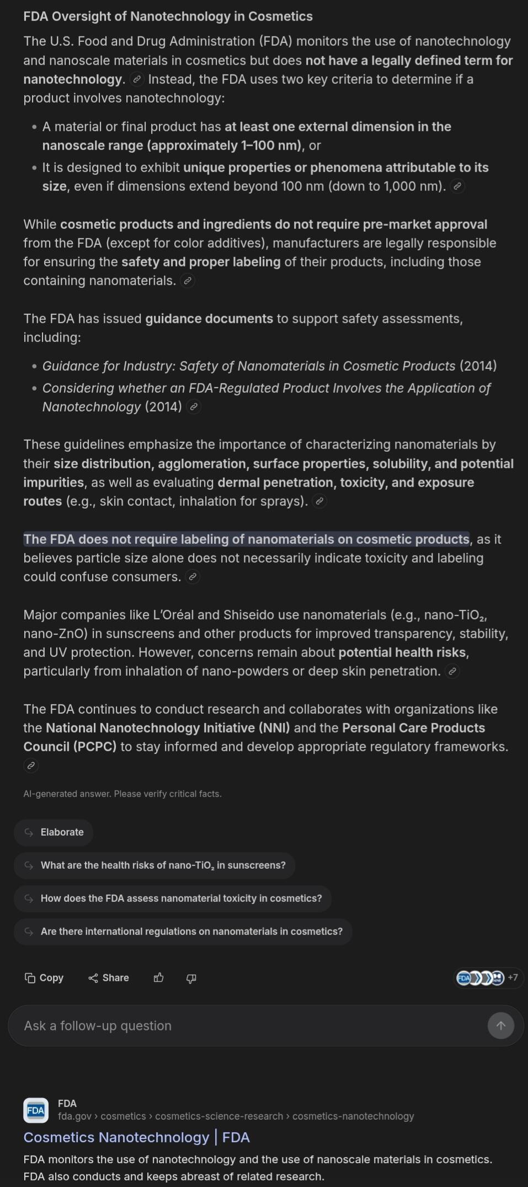Expand the +7 sources list
This screenshot has width=528, height=1187.
488,977
